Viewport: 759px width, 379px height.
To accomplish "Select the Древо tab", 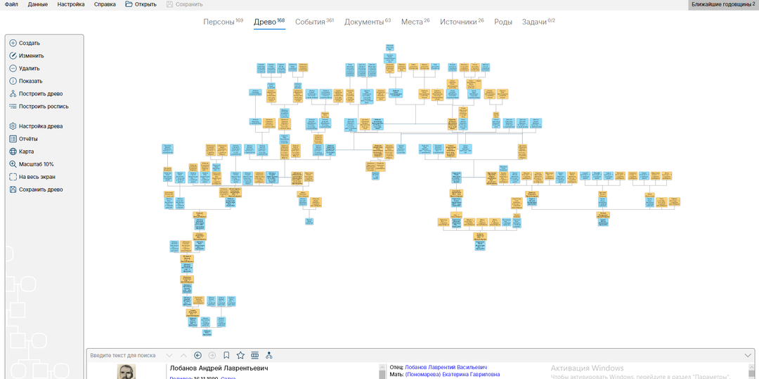I will coord(269,22).
